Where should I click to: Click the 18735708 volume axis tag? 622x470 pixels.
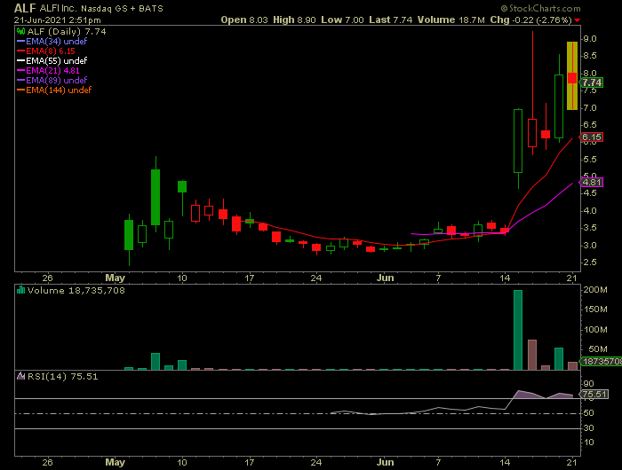click(601, 361)
